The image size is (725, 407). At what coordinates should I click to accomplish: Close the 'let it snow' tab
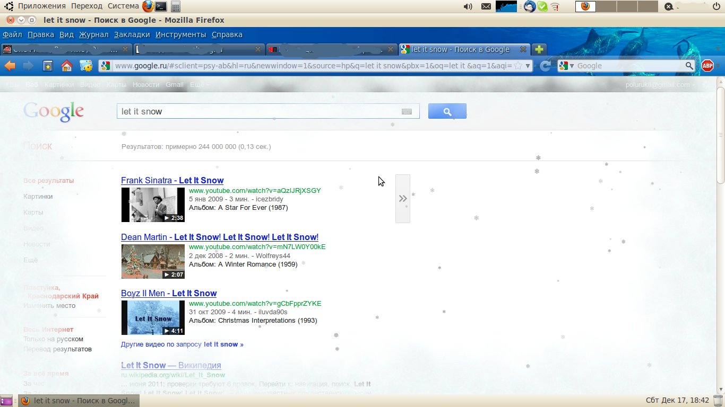(x=523, y=49)
